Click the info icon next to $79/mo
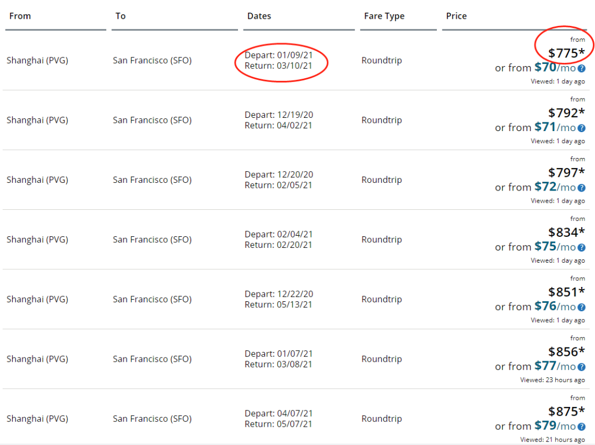The width and height of the screenshot is (595, 445). (x=581, y=427)
